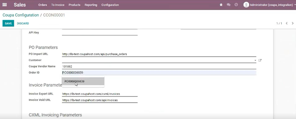
Task: Go to the previous record arrow
Action: (287, 24)
